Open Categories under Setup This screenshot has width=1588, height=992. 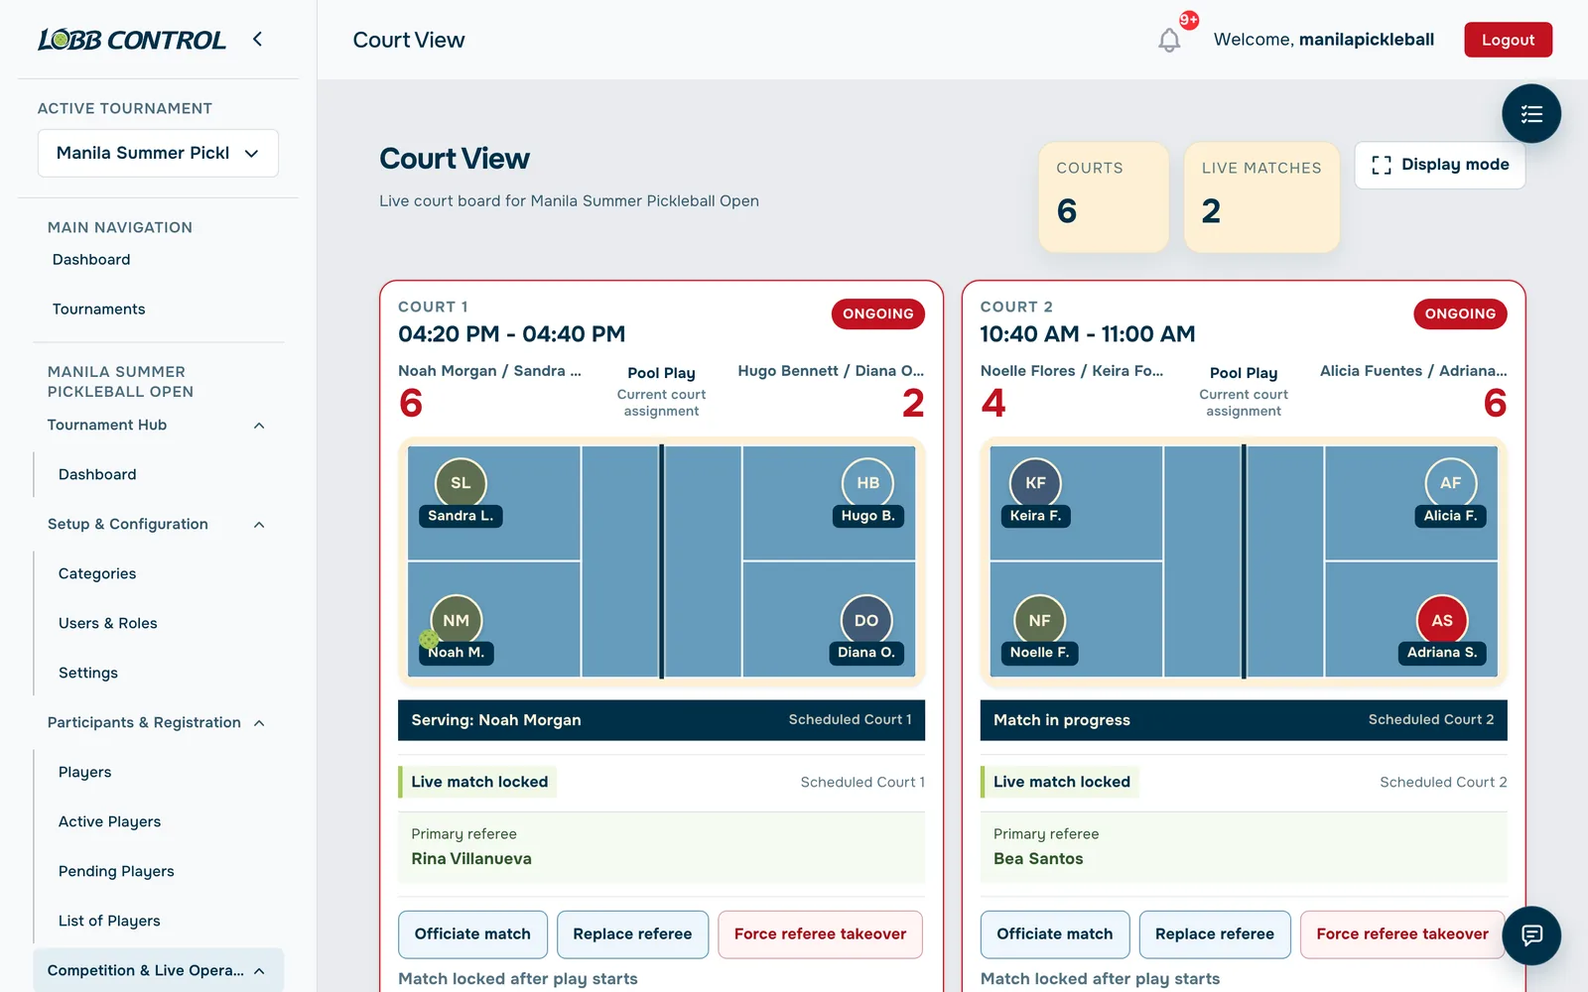(97, 573)
